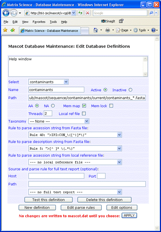Uncheck the Mem map checkbox
The width and height of the screenshot is (161, 232).
coord(84,106)
